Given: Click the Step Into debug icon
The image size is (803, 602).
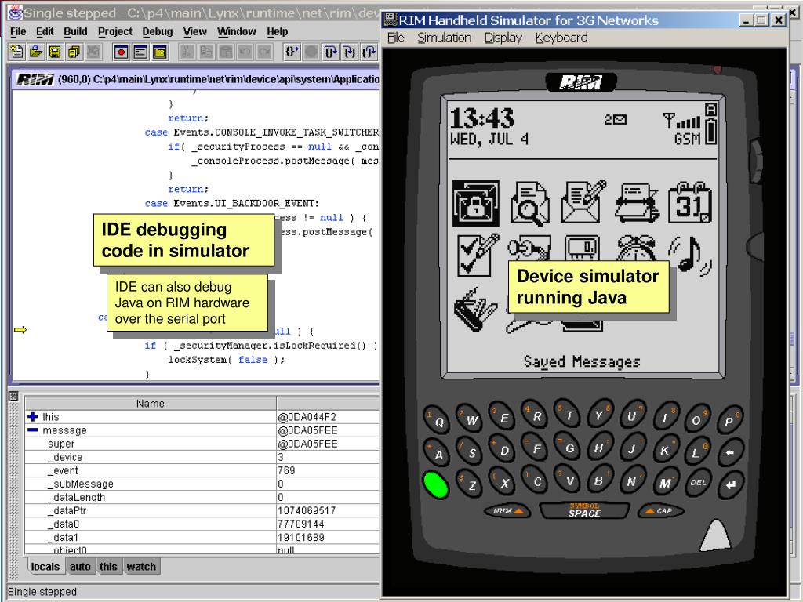Looking at the screenshot, I should coord(351,52).
